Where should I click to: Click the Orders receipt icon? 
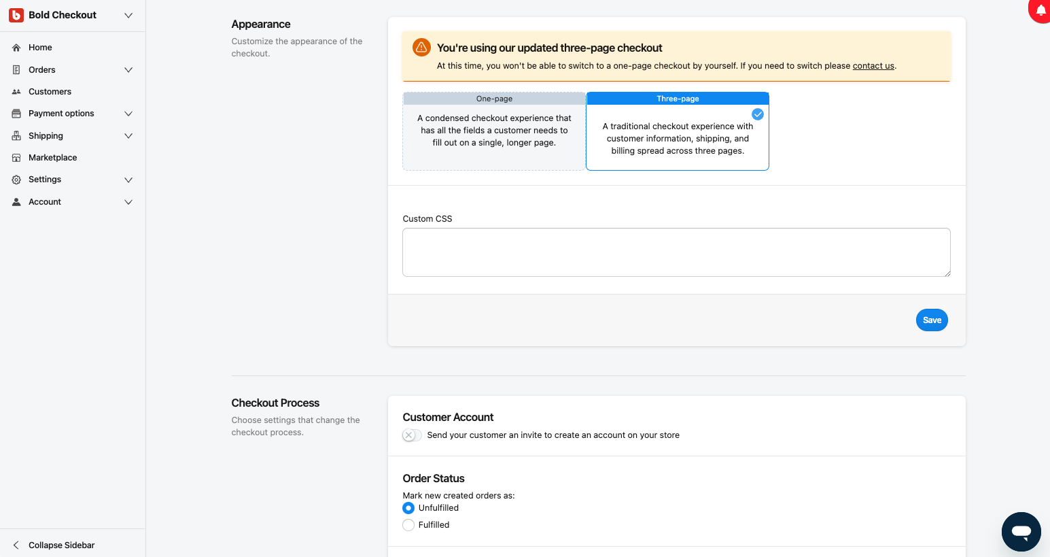pos(16,70)
